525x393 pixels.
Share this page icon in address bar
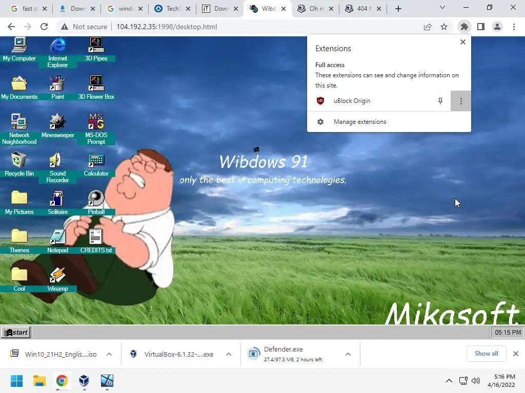point(428,27)
